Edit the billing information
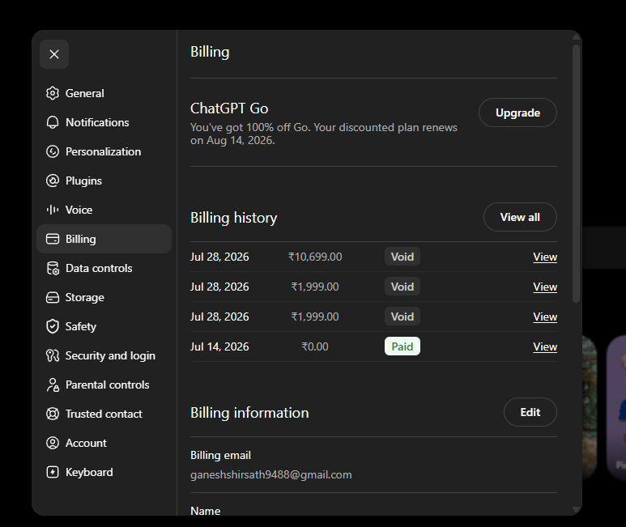Image resolution: width=626 pixels, height=527 pixels. [x=530, y=412]
